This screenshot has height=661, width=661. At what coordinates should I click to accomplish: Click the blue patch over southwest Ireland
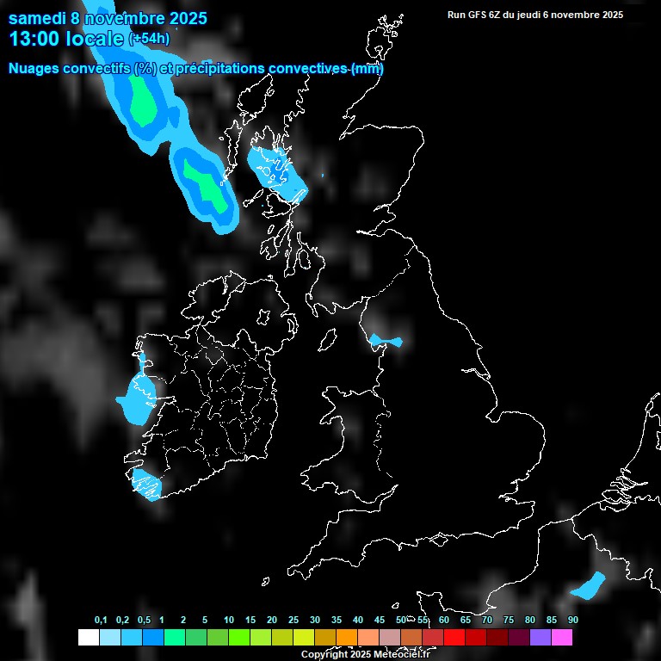145,485
